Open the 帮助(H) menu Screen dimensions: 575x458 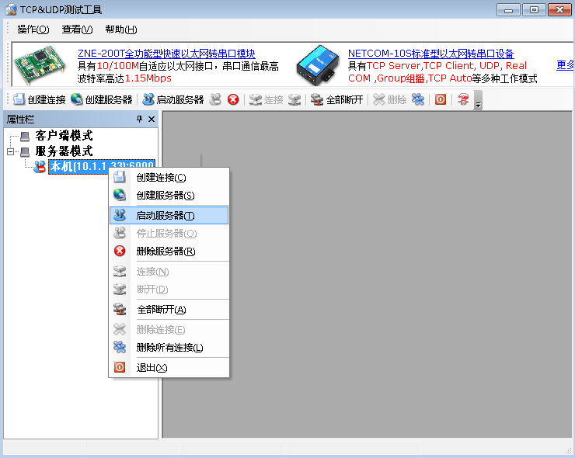(x=121, y=29)
